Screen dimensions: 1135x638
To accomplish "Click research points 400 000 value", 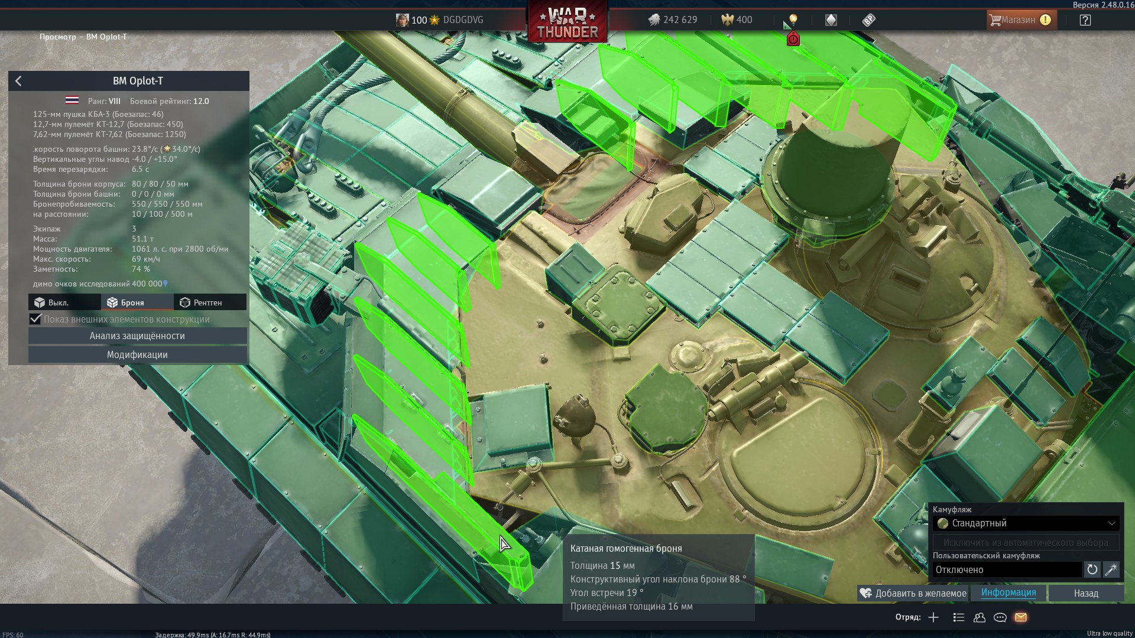I will [x=147, y=284].
